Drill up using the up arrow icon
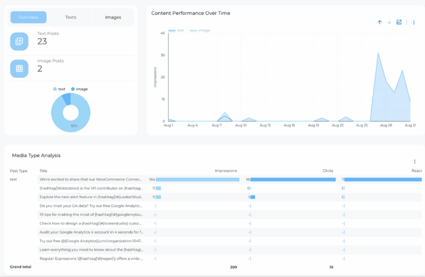 380,22
